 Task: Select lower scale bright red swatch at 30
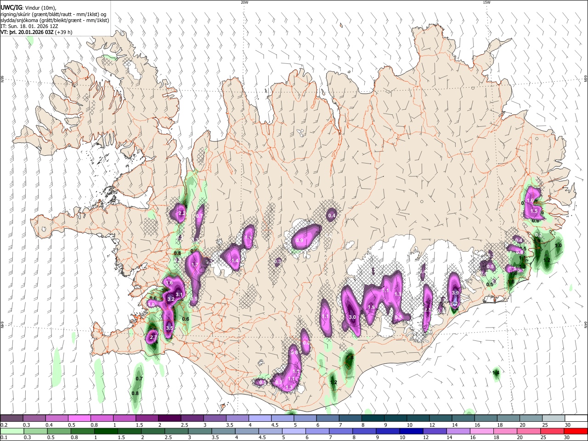click(x=576, y=431)
